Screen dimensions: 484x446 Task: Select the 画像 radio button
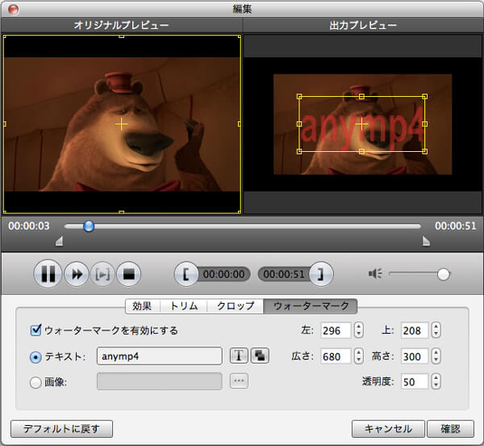pyautogui.click(x=35, y=382)
